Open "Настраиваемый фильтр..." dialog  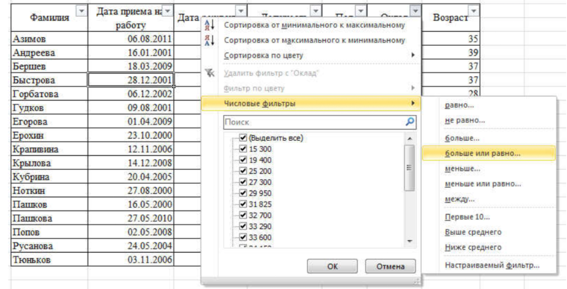(492, 266)
